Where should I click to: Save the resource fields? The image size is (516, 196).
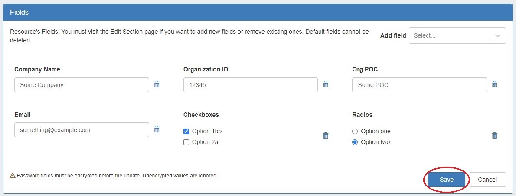(446, 180)
